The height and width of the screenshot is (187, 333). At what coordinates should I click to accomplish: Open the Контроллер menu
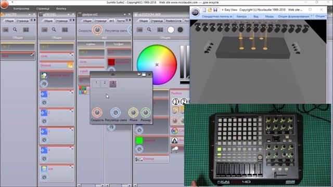(21, 9)
